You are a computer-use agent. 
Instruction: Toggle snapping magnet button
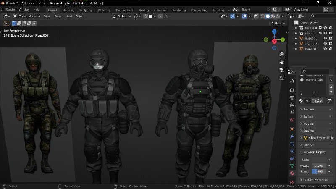tap(145, 16)
